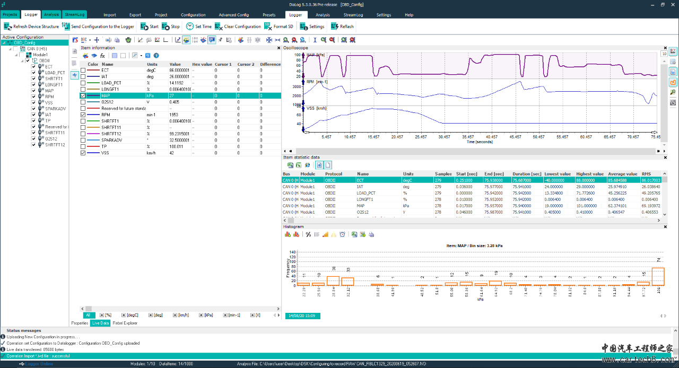Click the green bug icon in analysis toolbar

pos(128,40)
